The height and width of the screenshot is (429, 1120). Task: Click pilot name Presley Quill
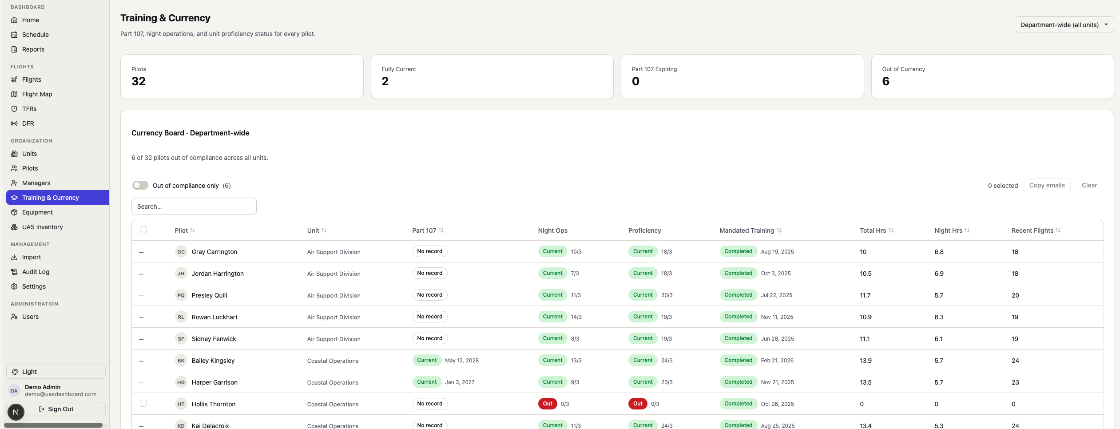coord(209,295)
